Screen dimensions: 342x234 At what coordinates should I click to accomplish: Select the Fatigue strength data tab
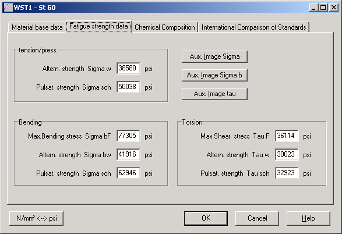pyautogui.click(x=98, y=27)
